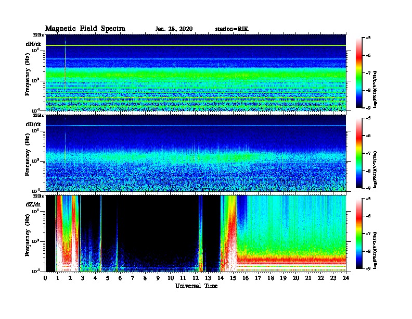The width and height of the screenshot is (412, 319).
Task: Click the log(PSD) label beside dZ/dt colorbar
Action: [x=375, y=250]
